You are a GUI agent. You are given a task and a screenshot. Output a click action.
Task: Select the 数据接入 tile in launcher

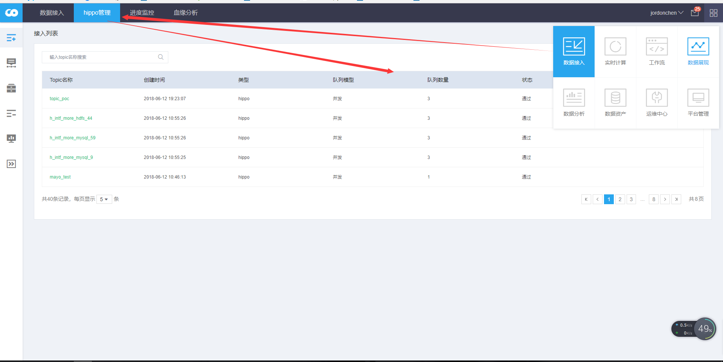pyautogui.click(x=574, y=51)
